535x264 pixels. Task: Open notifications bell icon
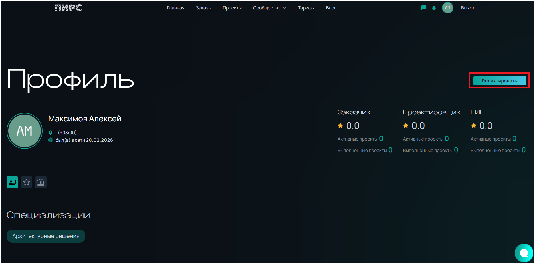pyautogui.click(x=434, y=8)
